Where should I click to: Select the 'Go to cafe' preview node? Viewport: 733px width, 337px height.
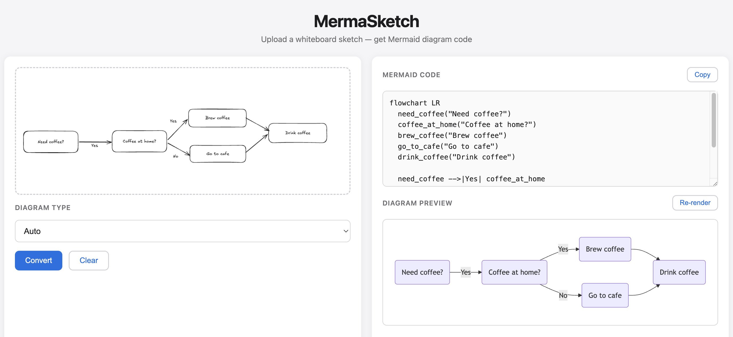click(x=605, y=295)
